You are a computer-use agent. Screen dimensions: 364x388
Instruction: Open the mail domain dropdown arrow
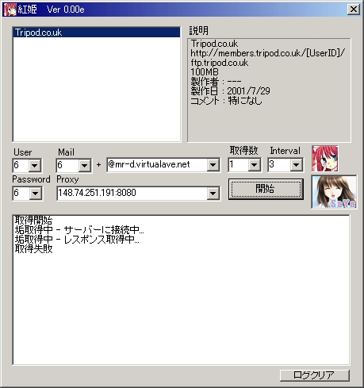pyautogui.click(x=213, y=165)
